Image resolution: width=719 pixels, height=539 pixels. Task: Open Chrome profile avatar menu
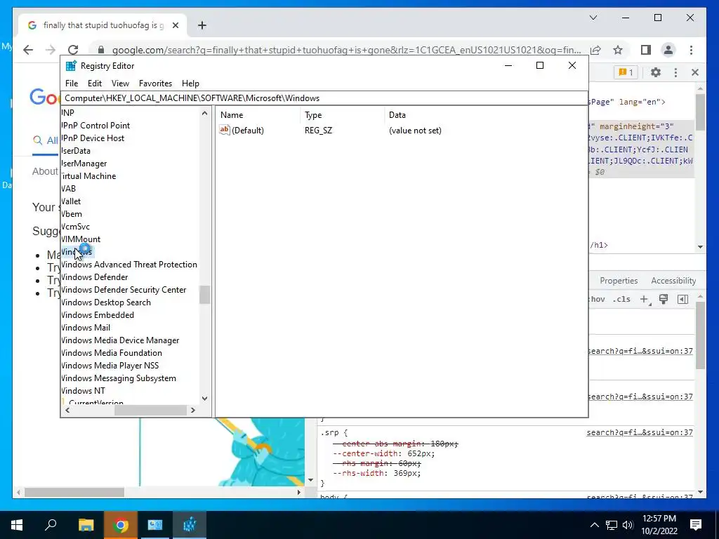coord(668,50)
